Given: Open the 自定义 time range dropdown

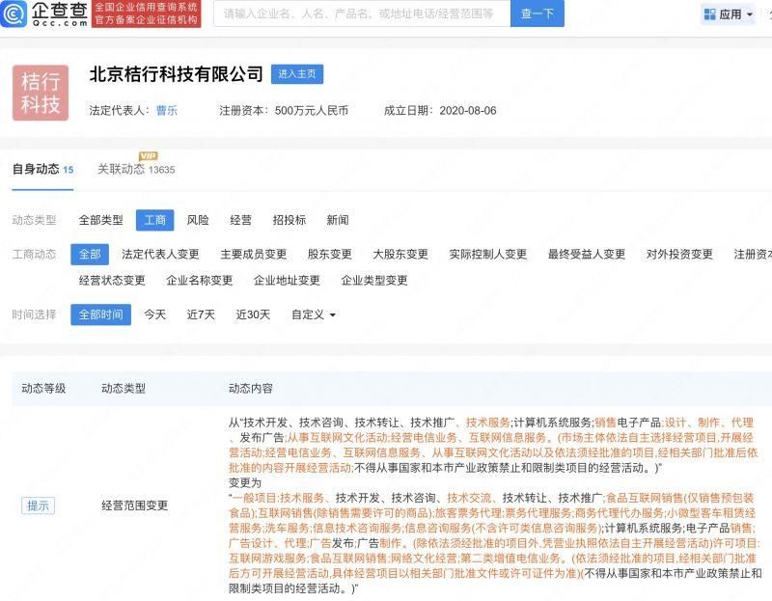Looking at the screenshot, I should (x=313, y=314).
